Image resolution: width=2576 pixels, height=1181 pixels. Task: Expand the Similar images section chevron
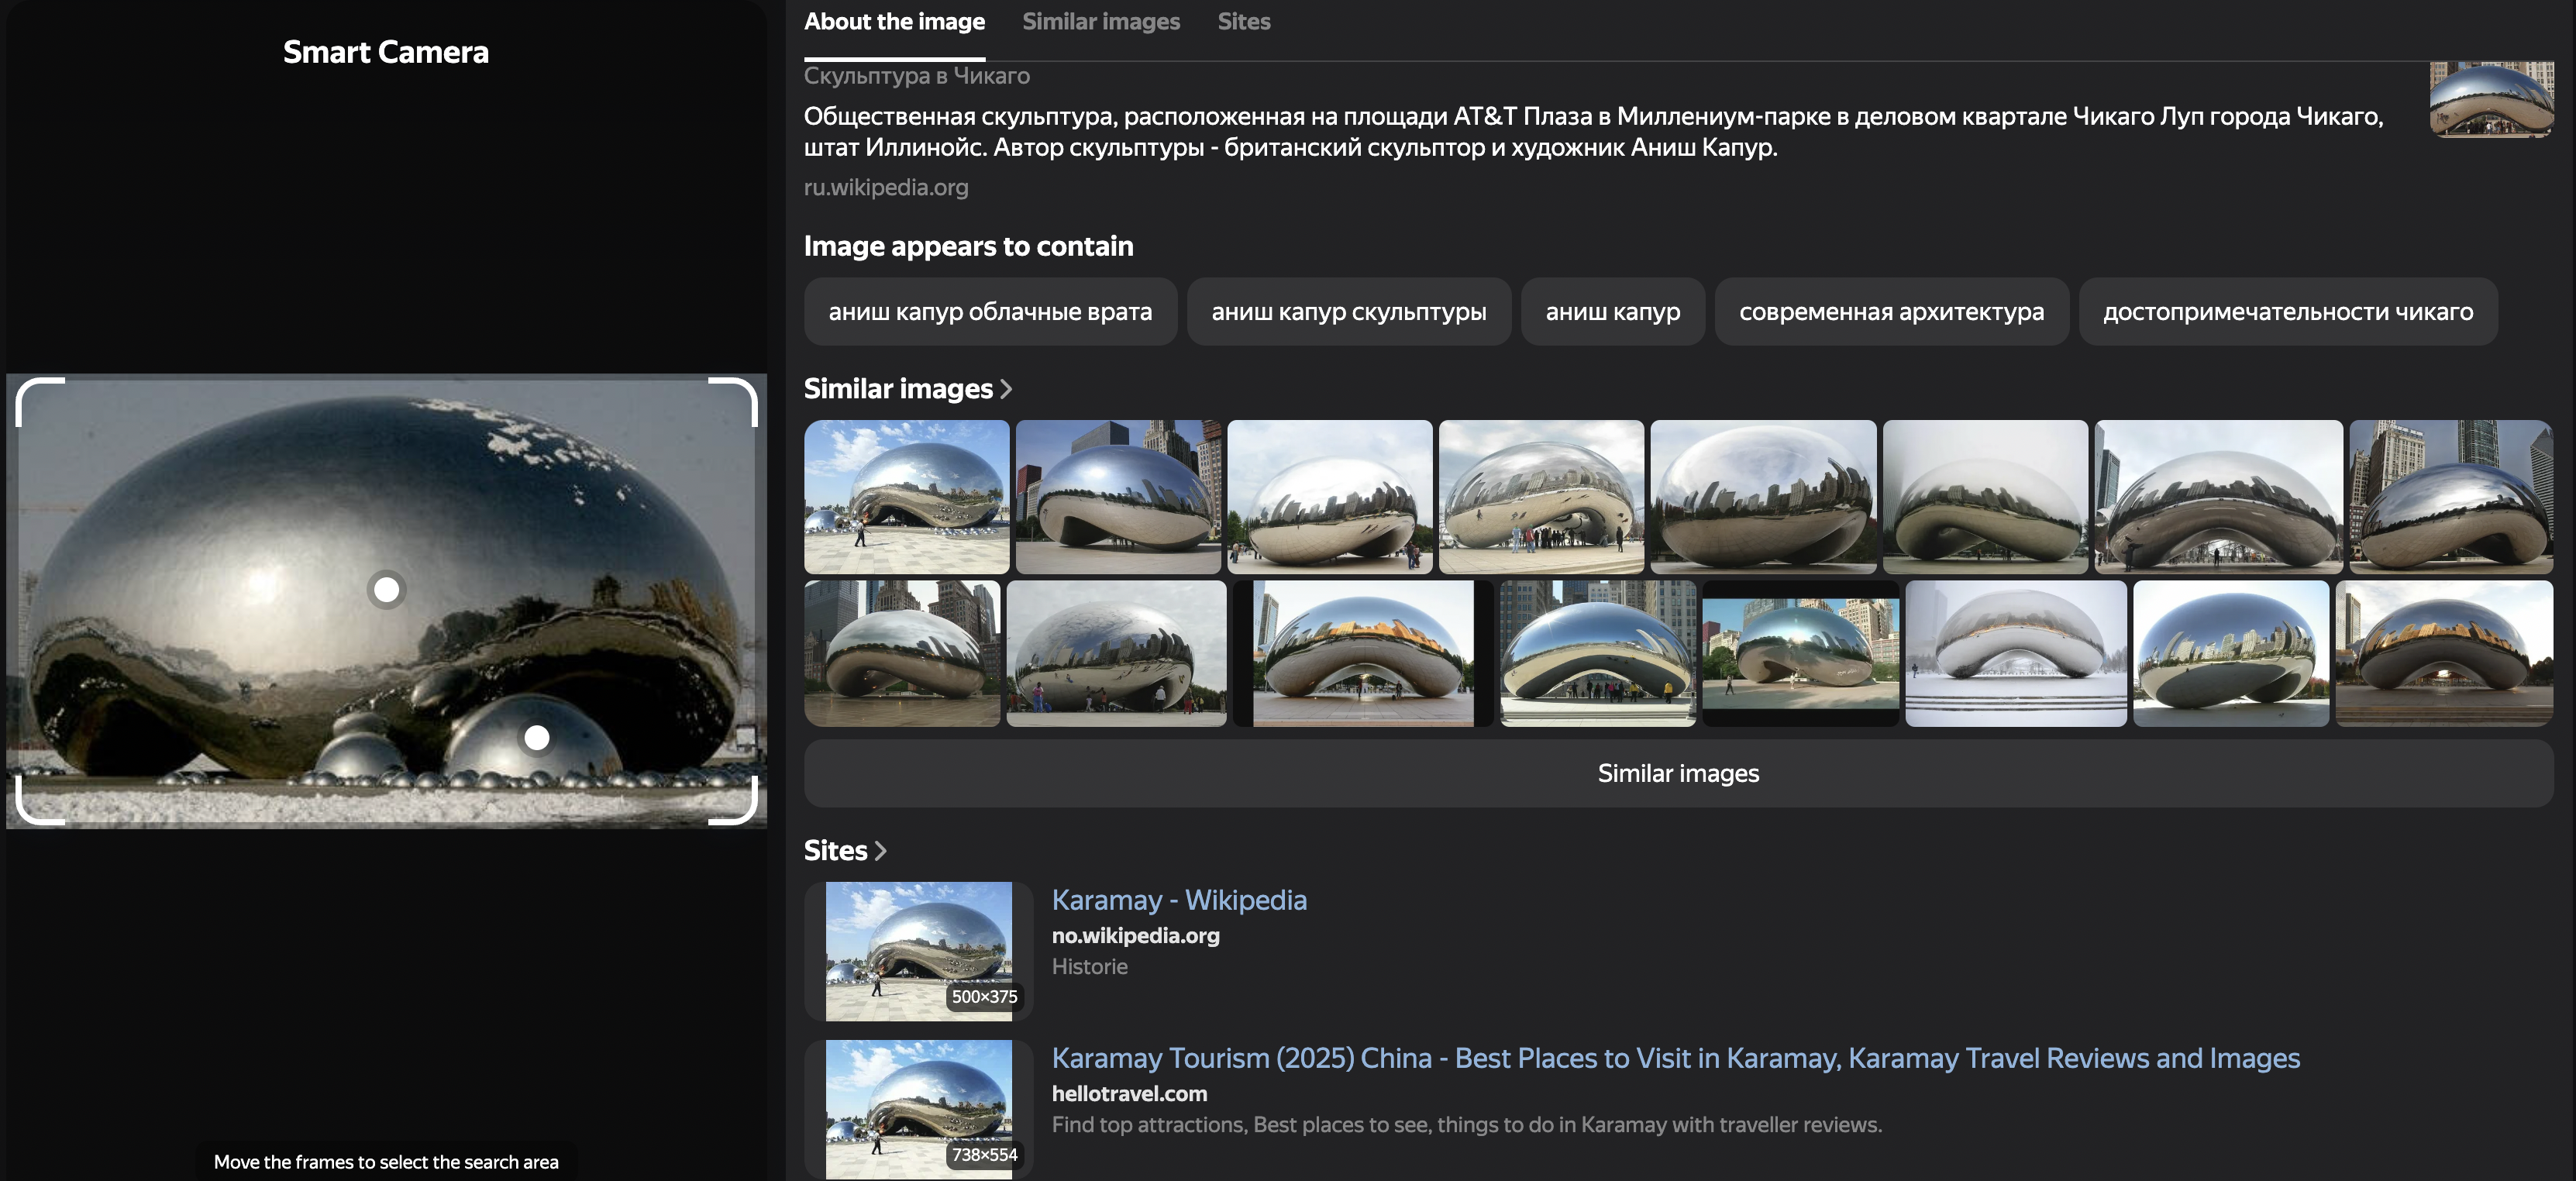1006,389
